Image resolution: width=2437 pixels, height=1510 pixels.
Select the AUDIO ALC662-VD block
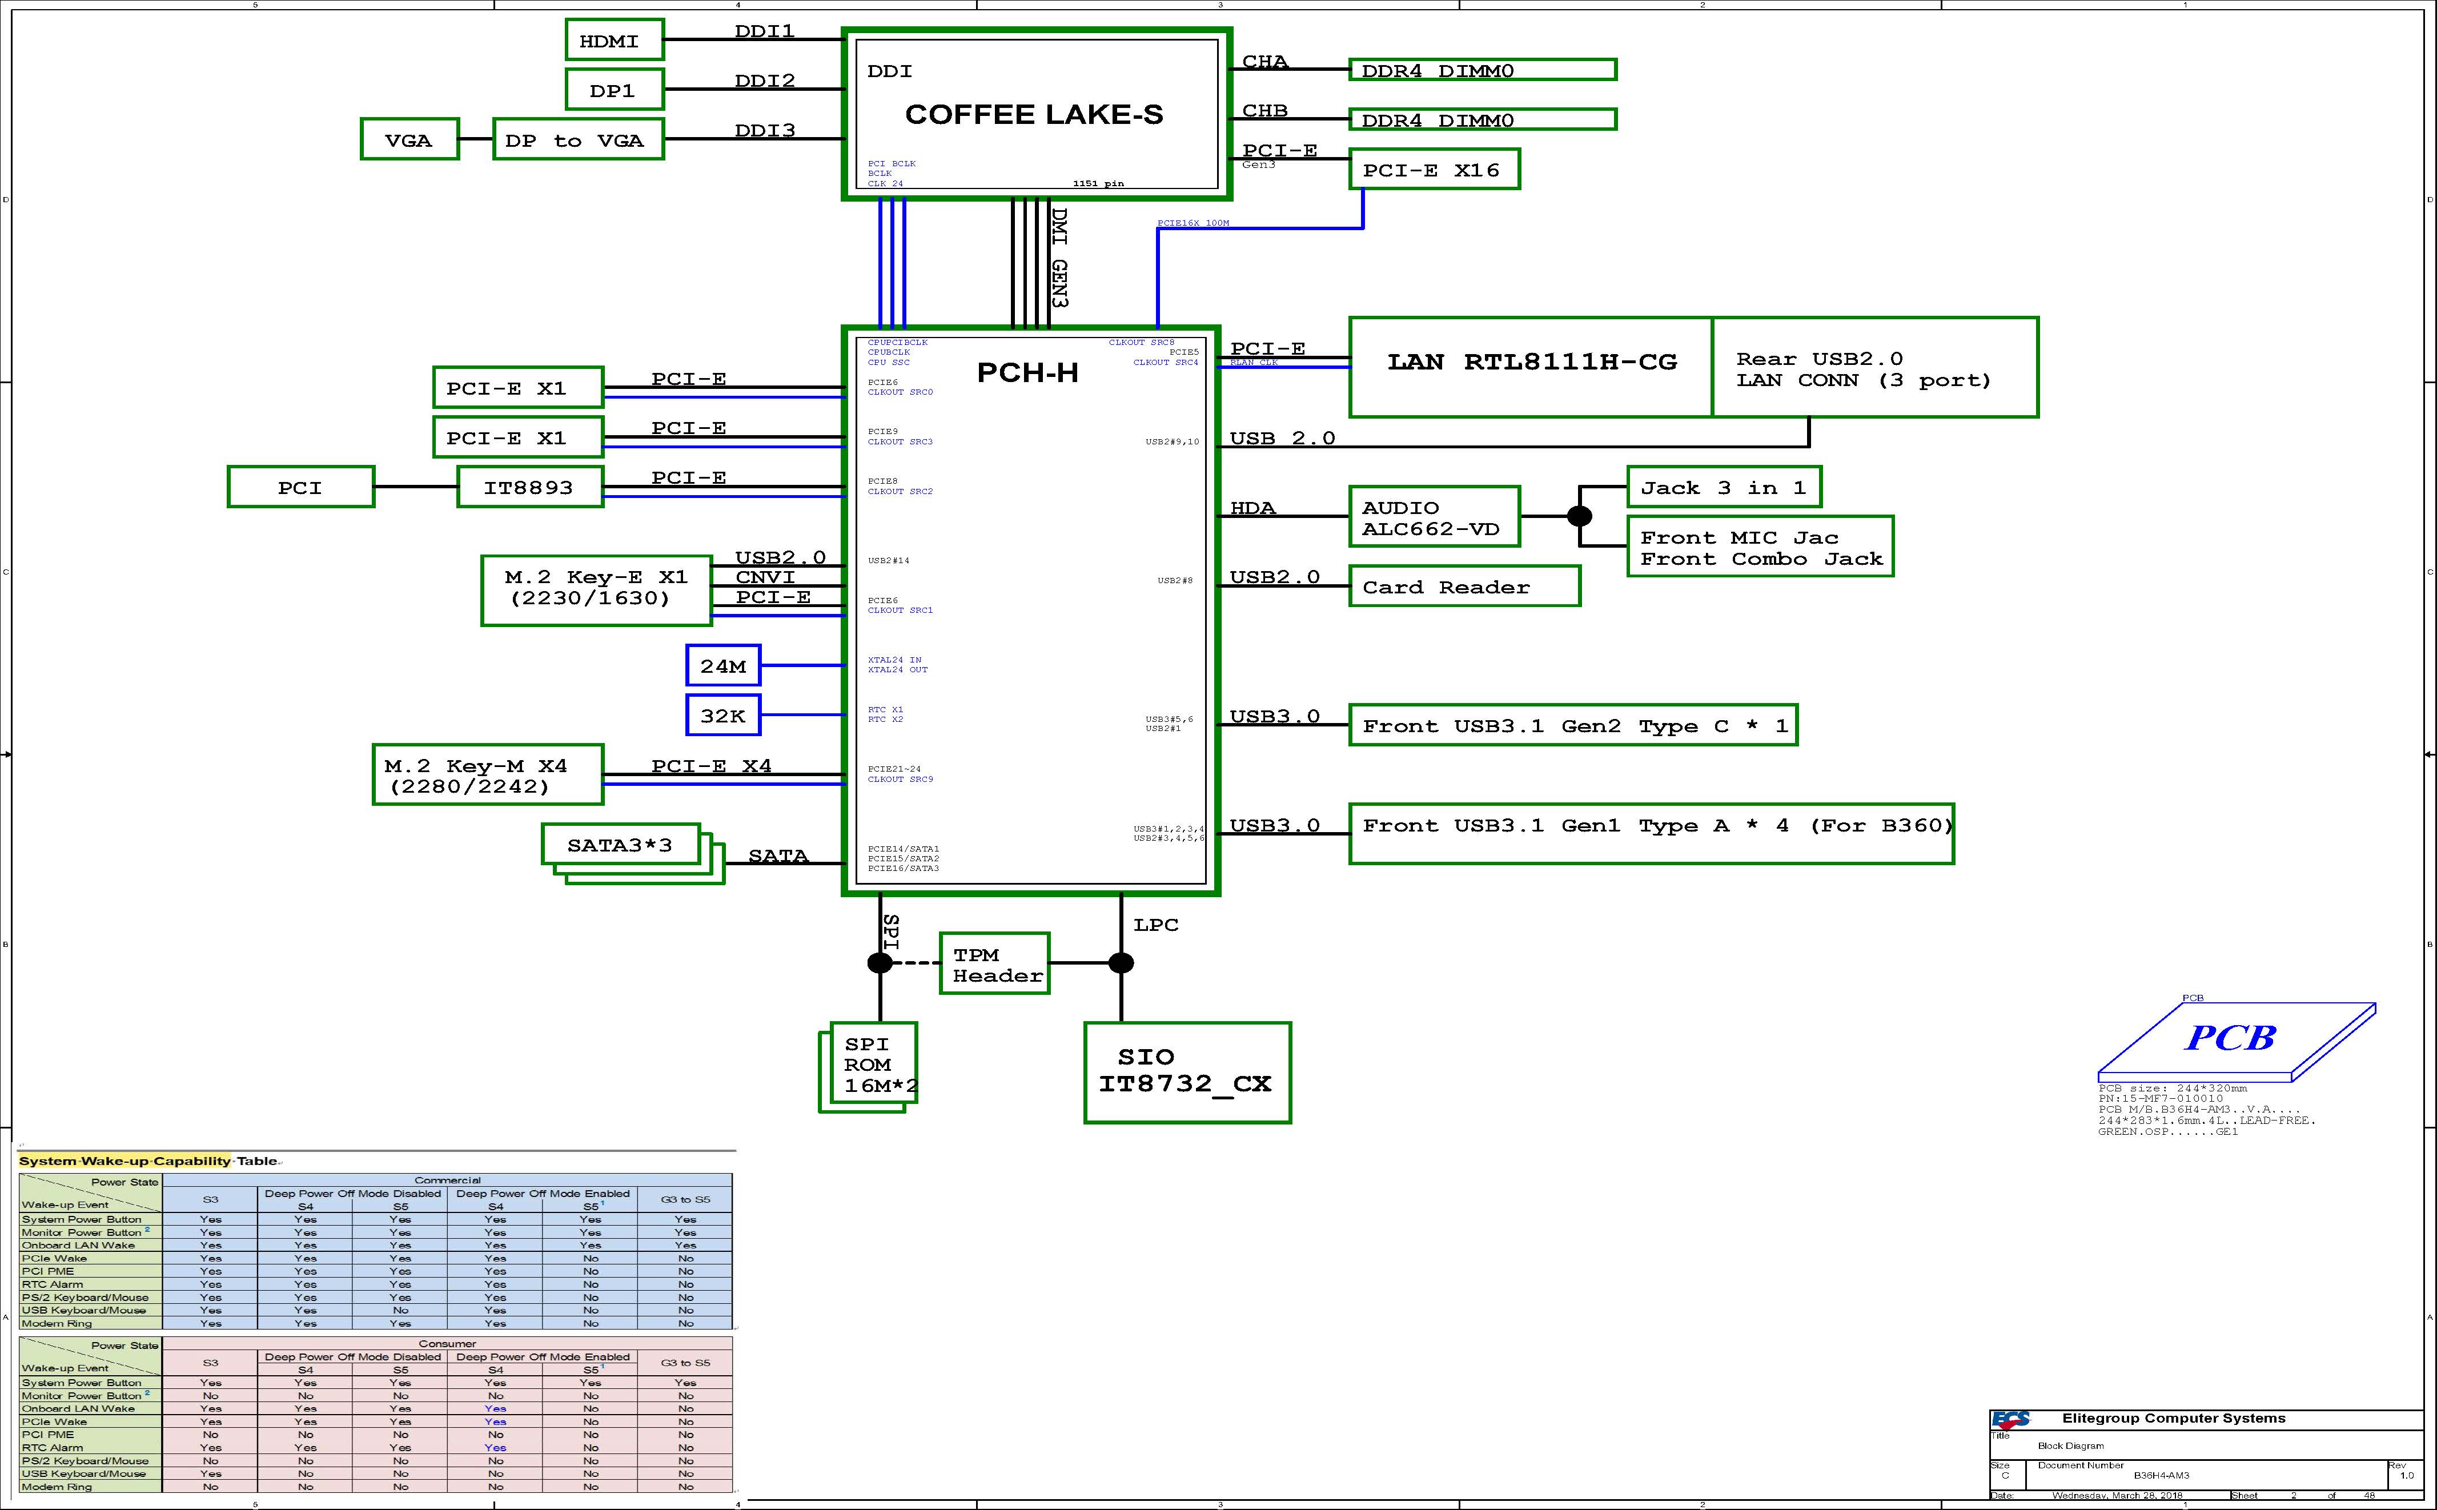(1434, 516)
